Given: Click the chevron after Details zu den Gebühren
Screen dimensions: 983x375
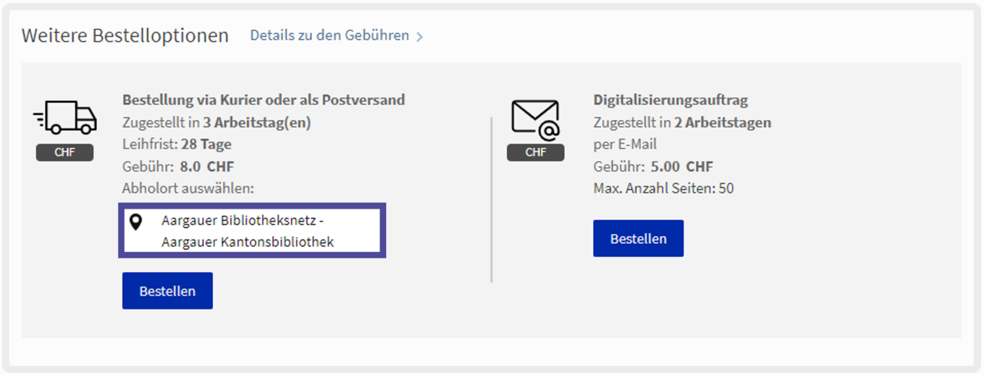Looking at the screenshot, I should pos(420,37).
